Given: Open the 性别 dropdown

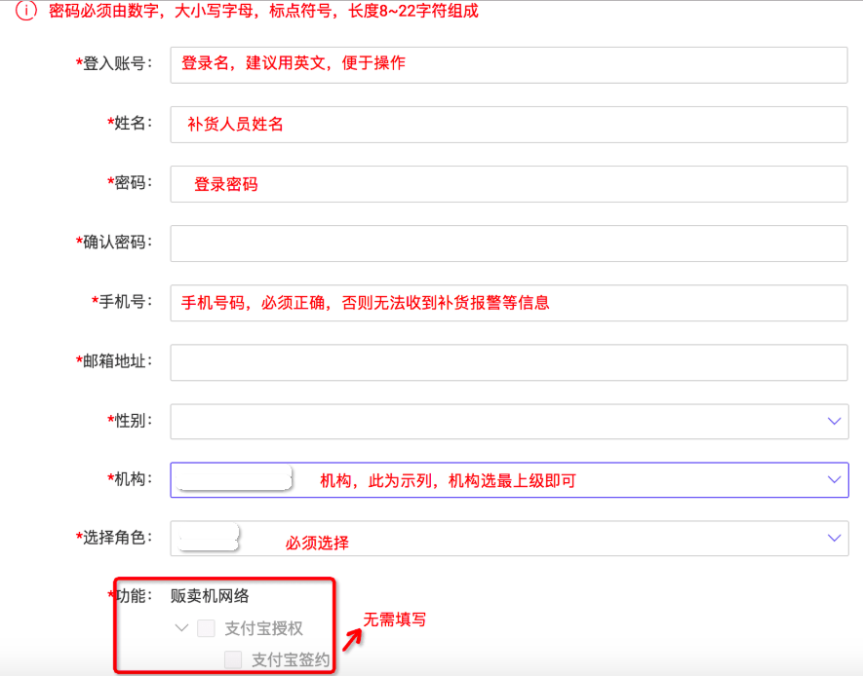Looking at the screenshot, I should [509, 422].
